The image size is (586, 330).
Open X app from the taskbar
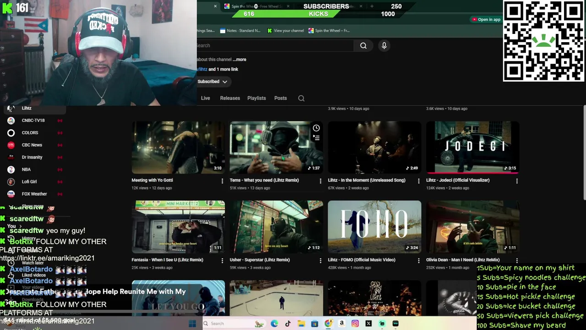[x=369, y=324]
